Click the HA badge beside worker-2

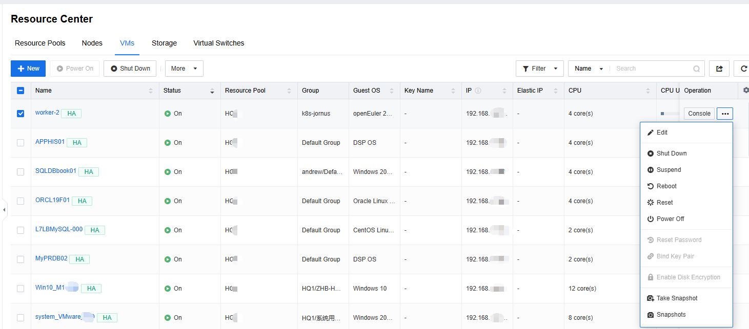(71, 114)
